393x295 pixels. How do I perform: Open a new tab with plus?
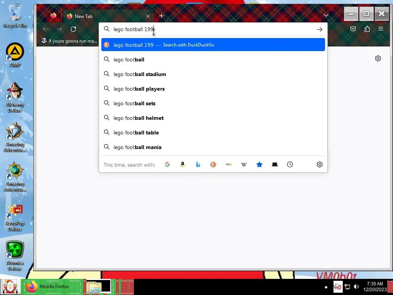pyautogui.click(x=162, y=16)
